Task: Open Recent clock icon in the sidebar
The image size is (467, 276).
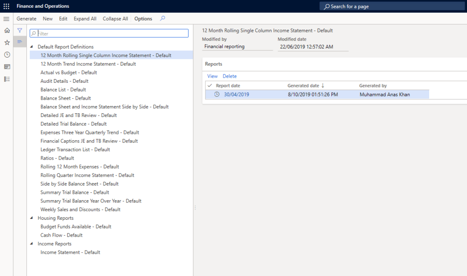Action: coord(6,54)
